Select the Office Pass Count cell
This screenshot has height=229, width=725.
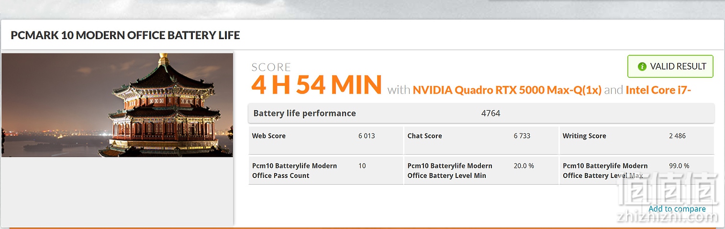(326, 170)
